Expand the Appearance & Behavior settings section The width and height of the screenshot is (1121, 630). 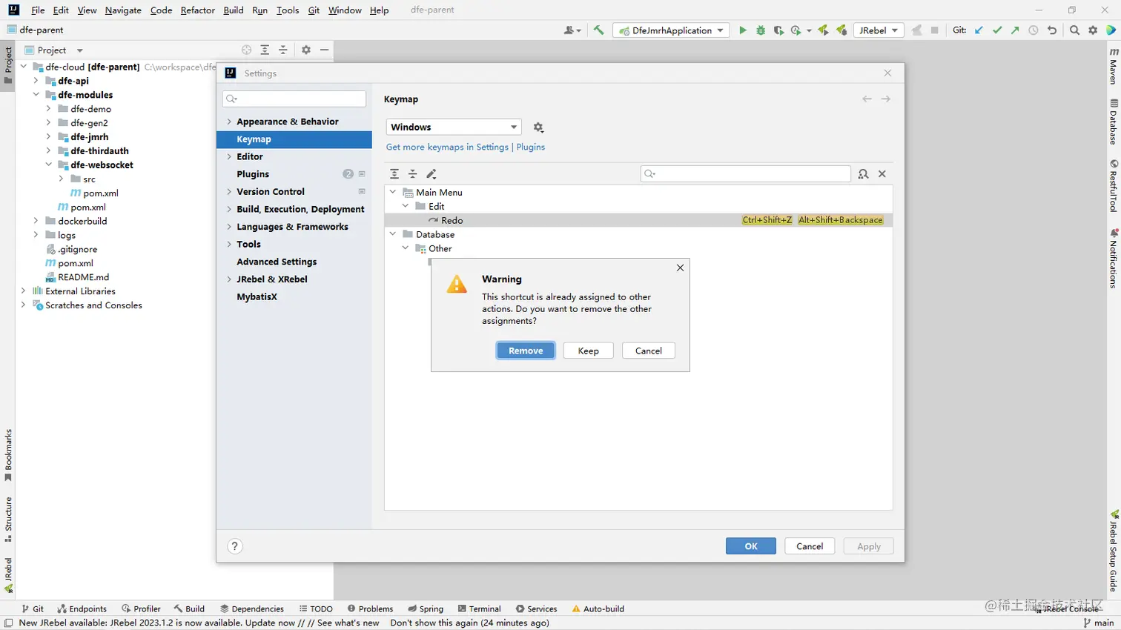coord(229,122)
